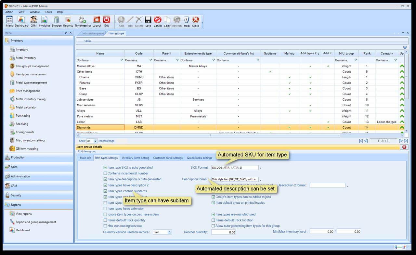Expand the Administration menu section
Screen dimensions: 416x255
coord(38,176)
